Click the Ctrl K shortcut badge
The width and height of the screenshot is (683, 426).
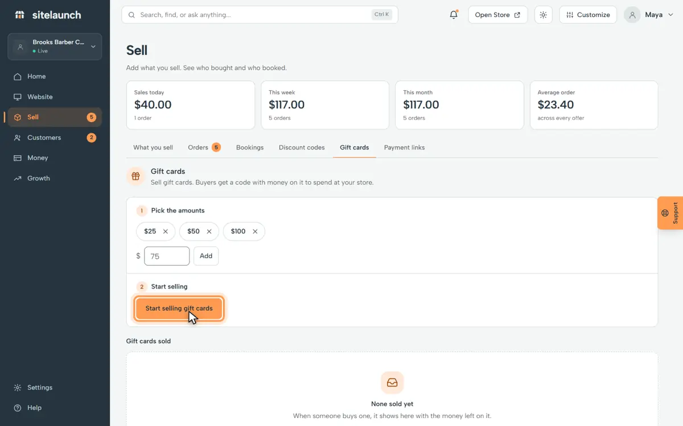[382, 15]
